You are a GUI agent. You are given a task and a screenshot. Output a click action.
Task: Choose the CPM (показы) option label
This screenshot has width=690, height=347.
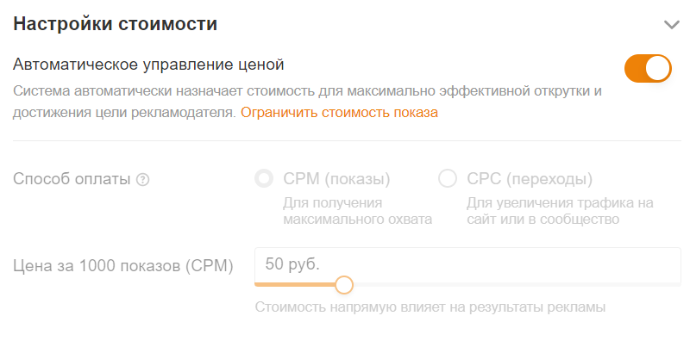pos(336,179)
